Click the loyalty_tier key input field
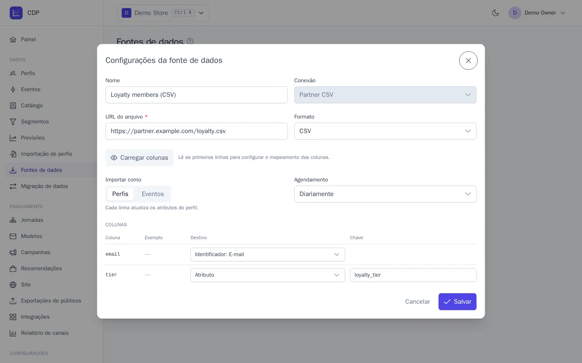The height and width of the screenshot is (363, 582). [413, 275]
